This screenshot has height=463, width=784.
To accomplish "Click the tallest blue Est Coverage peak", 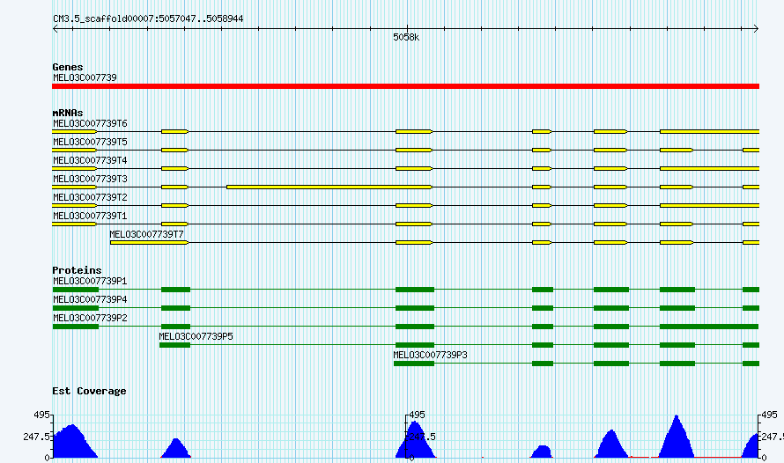I will point(677,437).
